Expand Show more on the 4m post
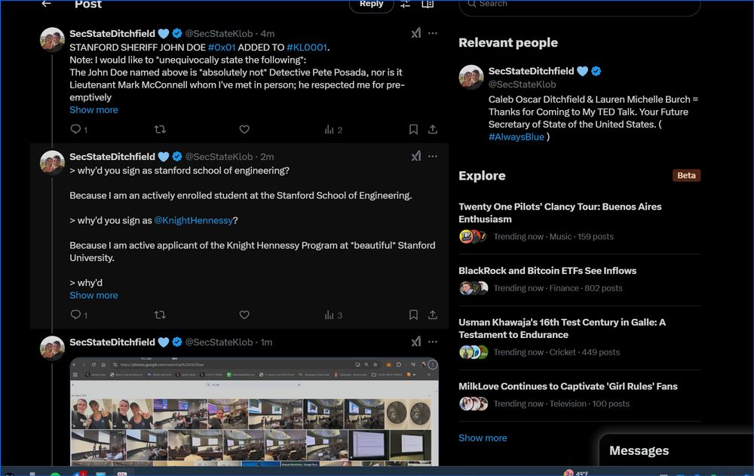 93,109
